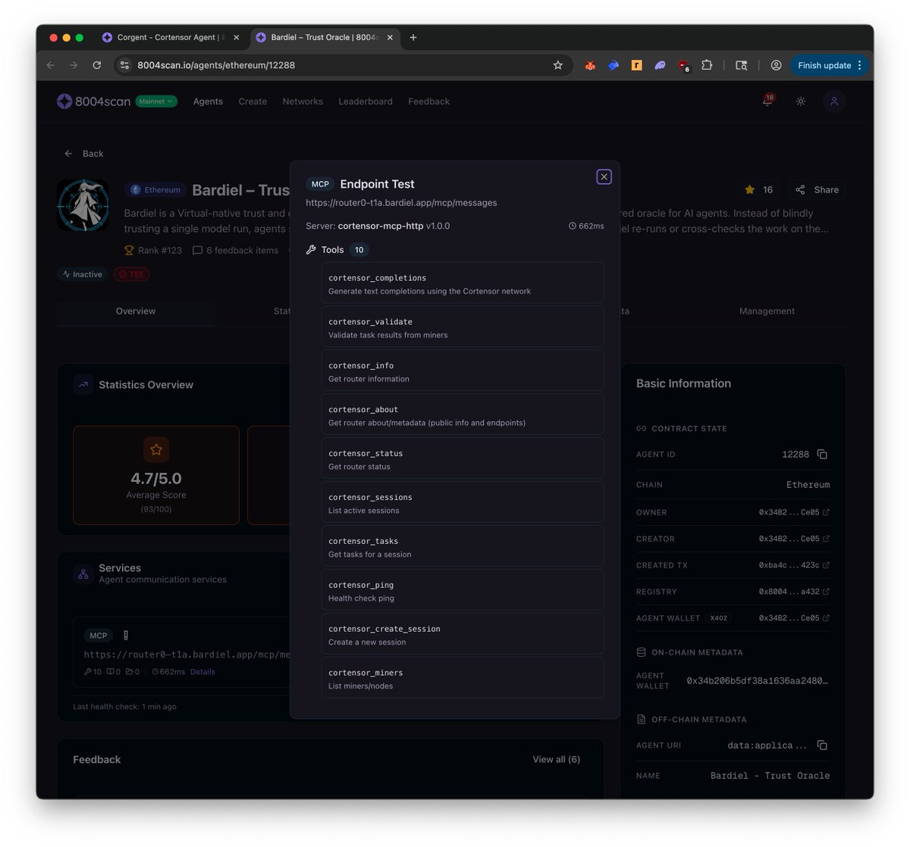Switch to Corgent – Cortensor Agent browser tab
Image resolution: width=910 pixels, height=847 pixels.
[170, 37]
